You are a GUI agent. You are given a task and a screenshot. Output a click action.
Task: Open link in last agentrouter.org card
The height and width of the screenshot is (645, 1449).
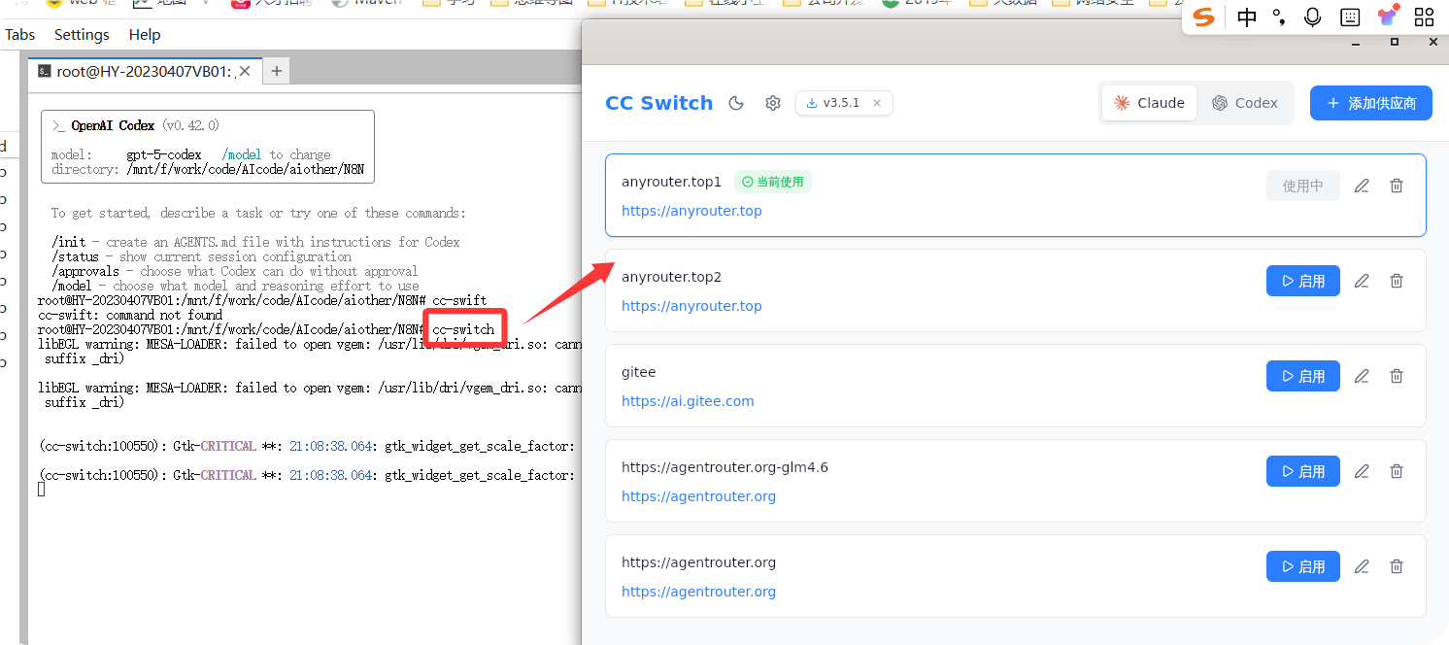click(x=698, y=592)
